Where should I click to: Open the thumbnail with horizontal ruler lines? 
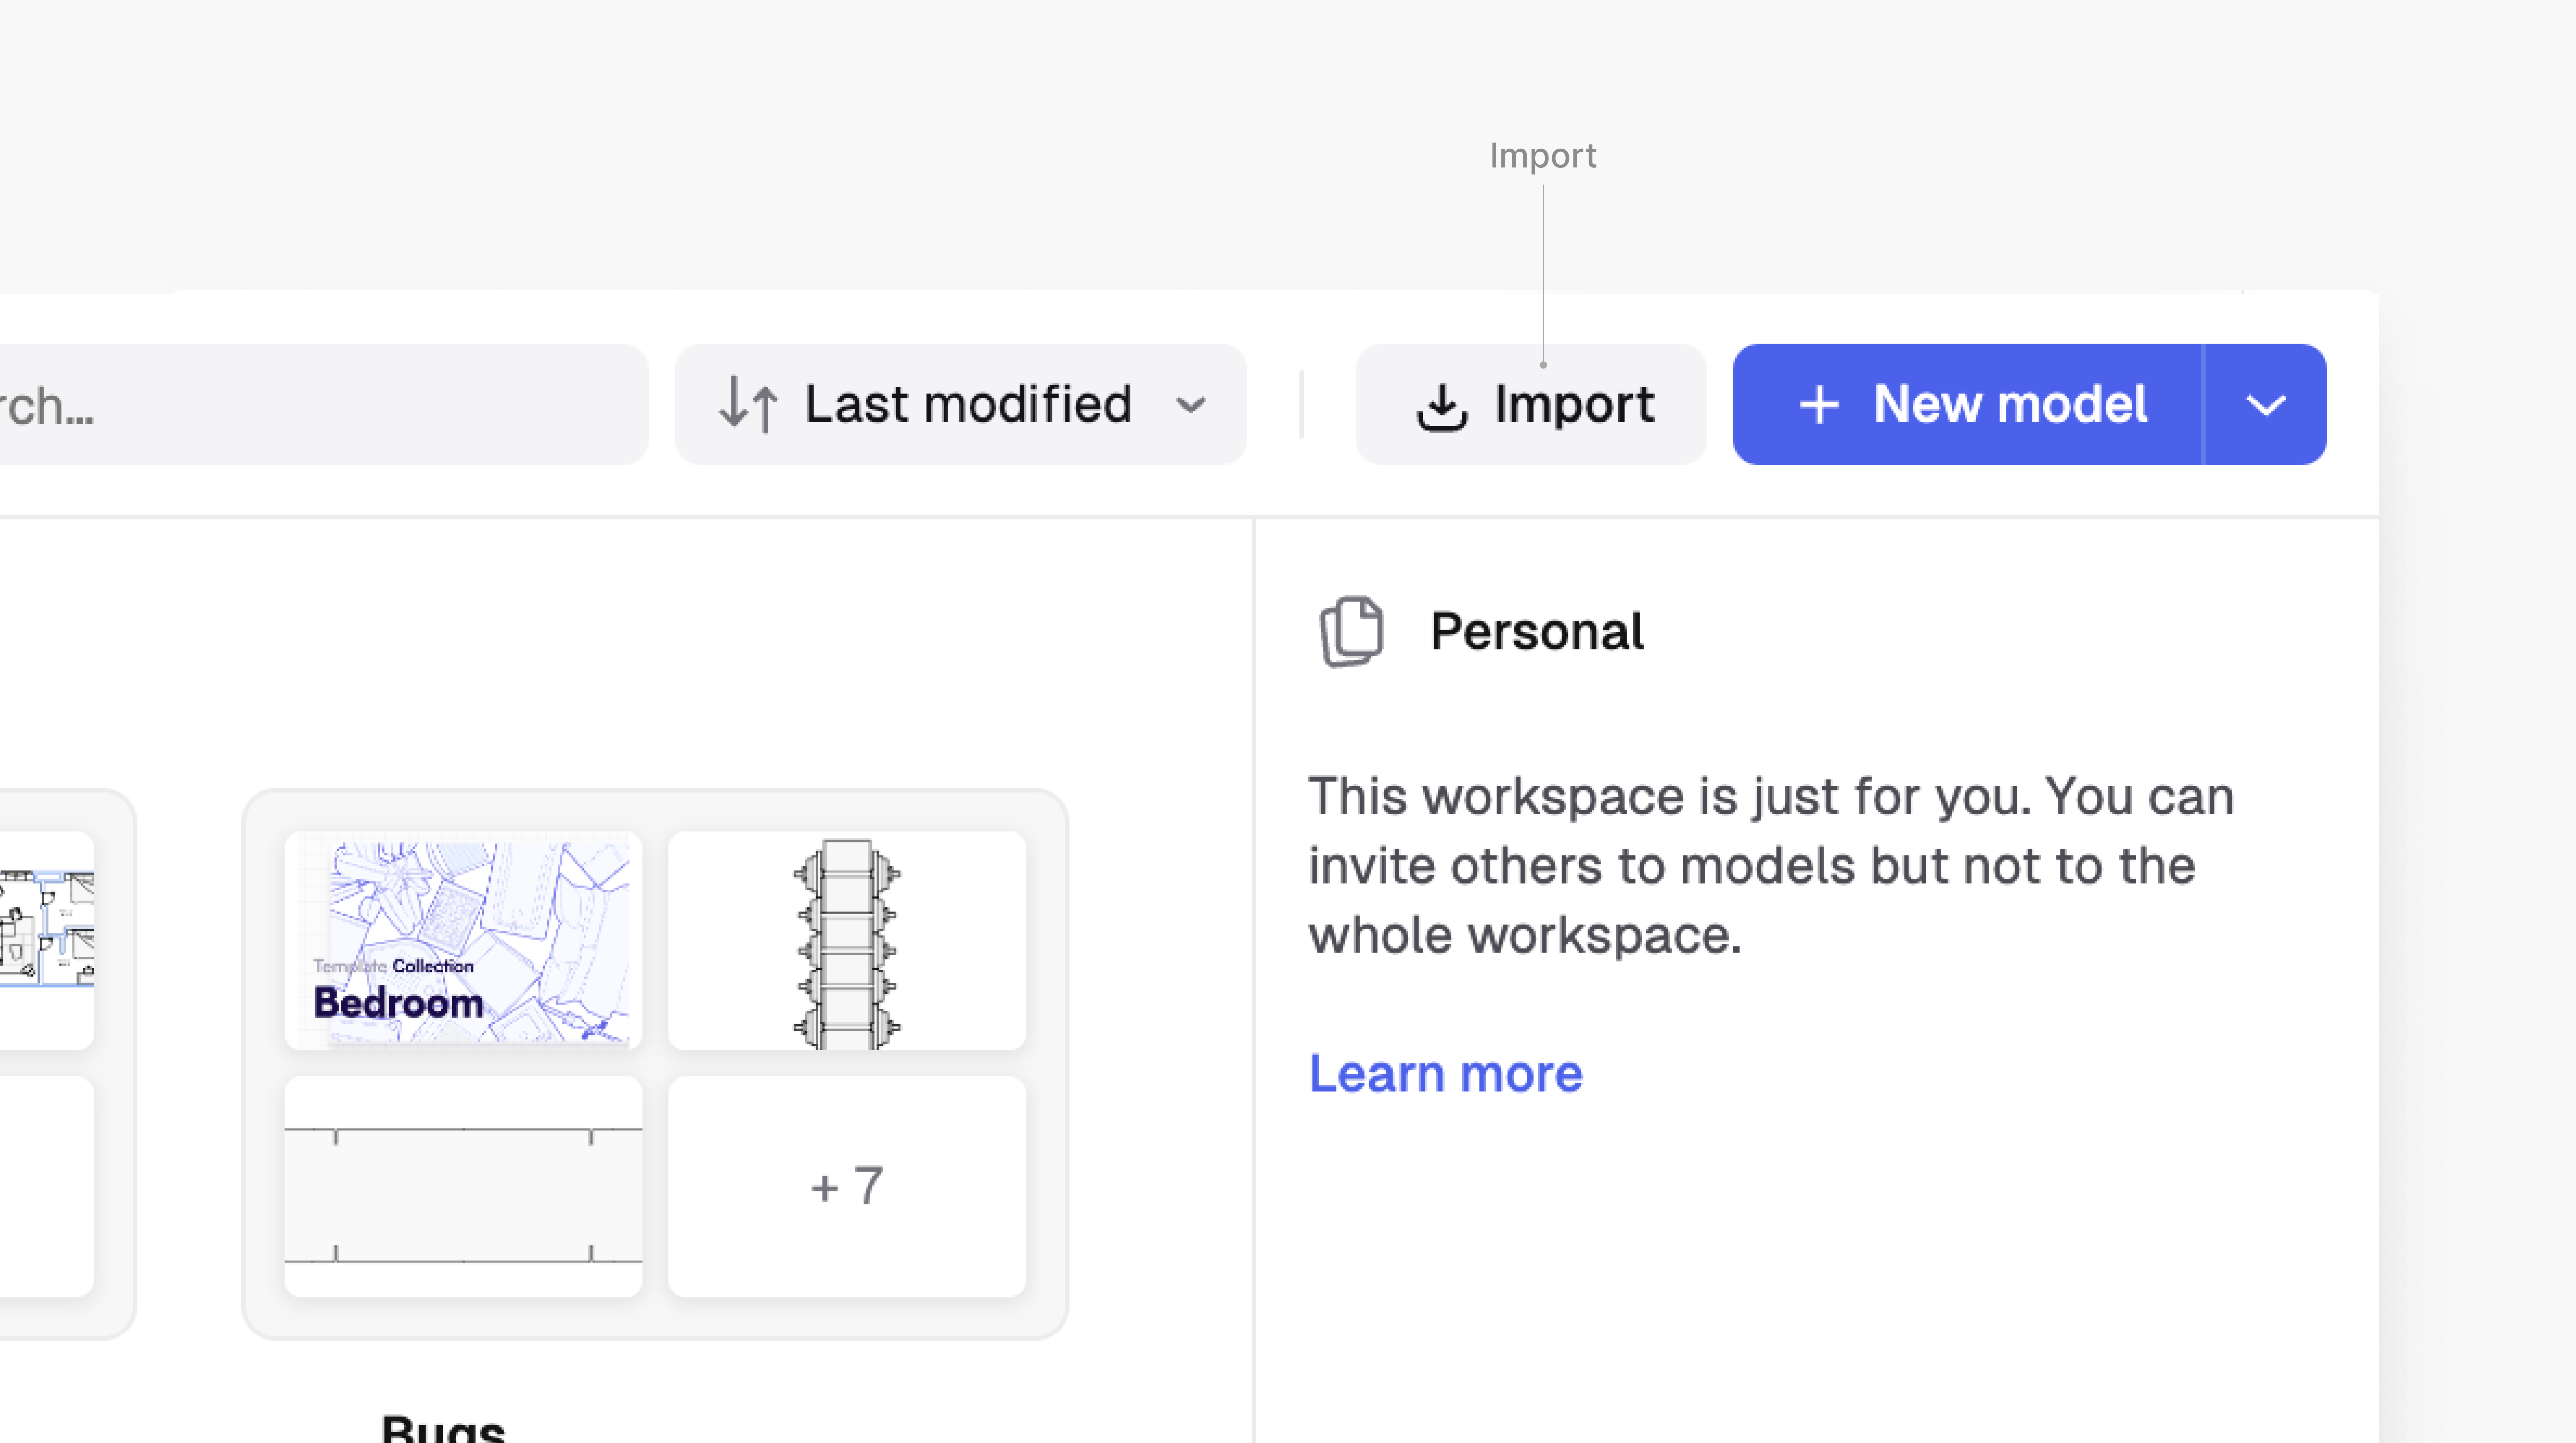coord(463,1186)
